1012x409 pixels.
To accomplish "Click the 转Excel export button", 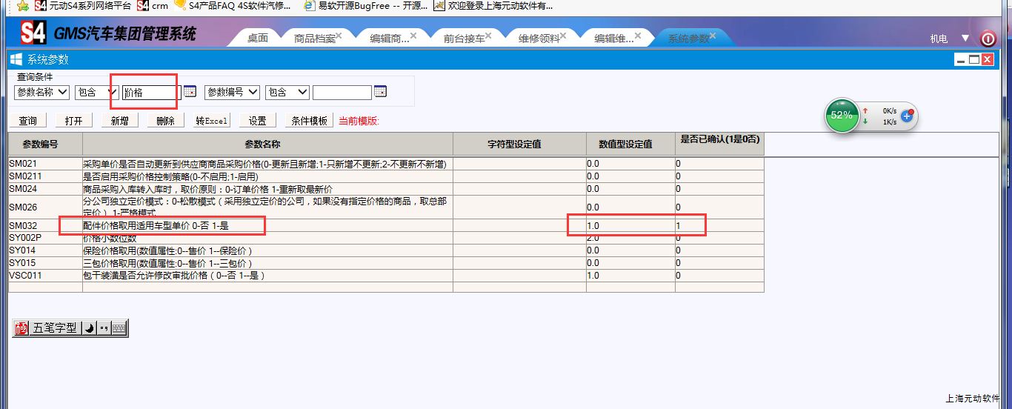I will [x=212, y=121].
